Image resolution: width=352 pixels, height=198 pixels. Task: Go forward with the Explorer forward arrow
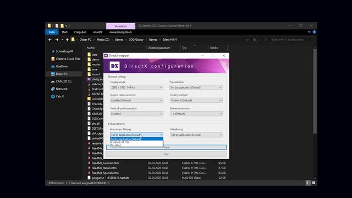[x=57, y=40]
